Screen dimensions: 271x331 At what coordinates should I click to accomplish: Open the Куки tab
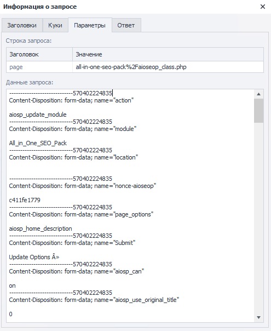55,25
